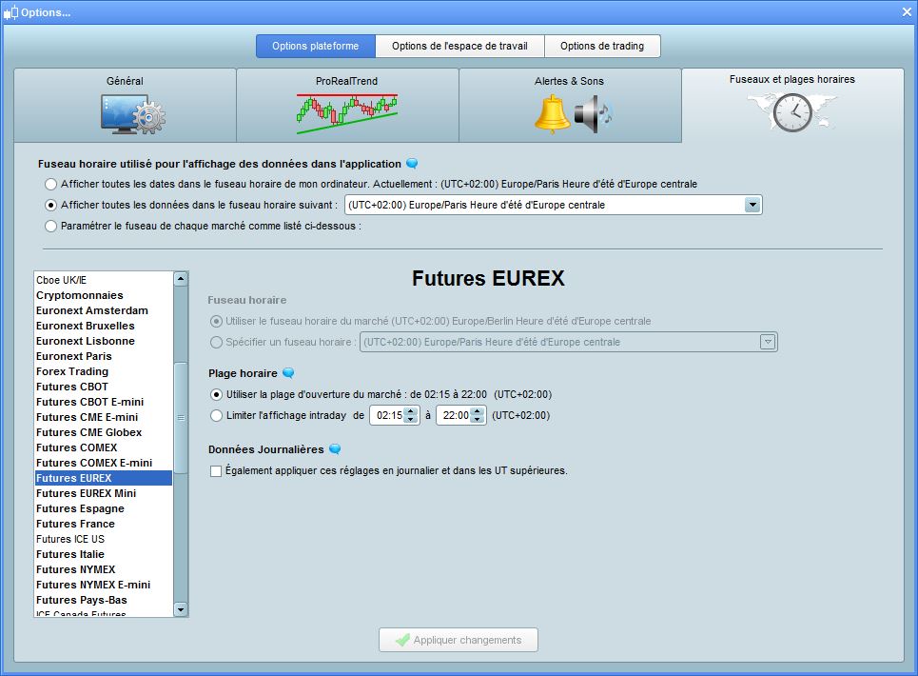
Task: Decrease the intraday end time 22:00
Action: pyautogui.click(x=478, y=420)
